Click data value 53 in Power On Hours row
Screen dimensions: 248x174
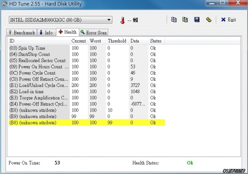[133, 67]
